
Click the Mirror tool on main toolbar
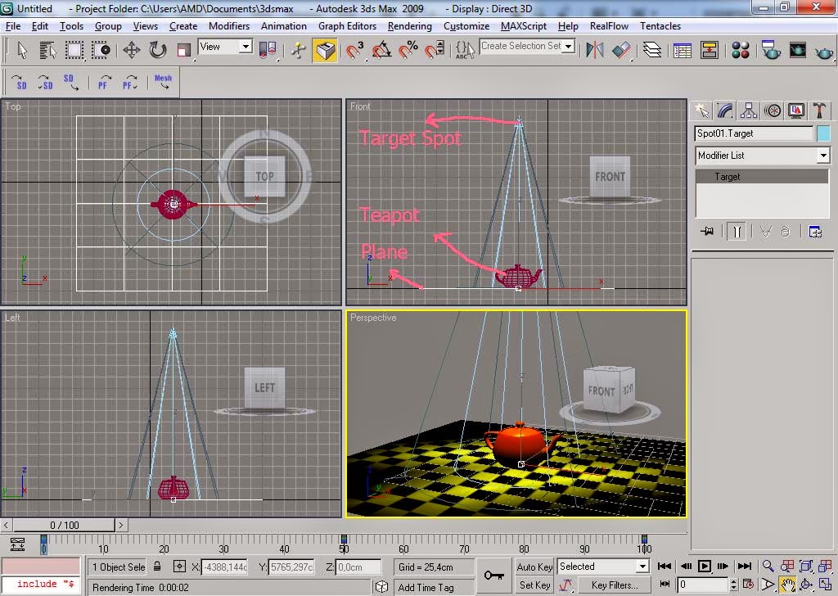pyautogui.click(x=595, y=51)
